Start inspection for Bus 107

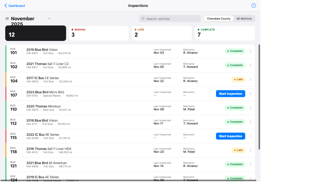tap(230, 94)
